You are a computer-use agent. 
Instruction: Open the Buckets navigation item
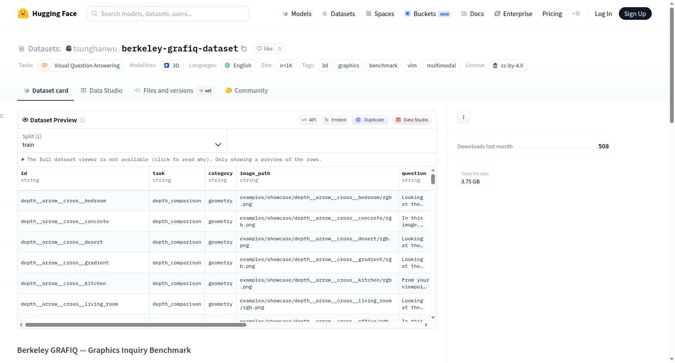coord(427,13)
